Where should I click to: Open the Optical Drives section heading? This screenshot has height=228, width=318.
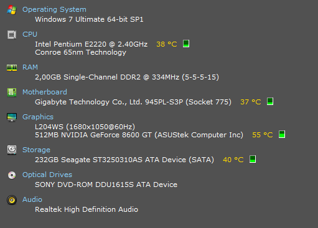(47, 175)
